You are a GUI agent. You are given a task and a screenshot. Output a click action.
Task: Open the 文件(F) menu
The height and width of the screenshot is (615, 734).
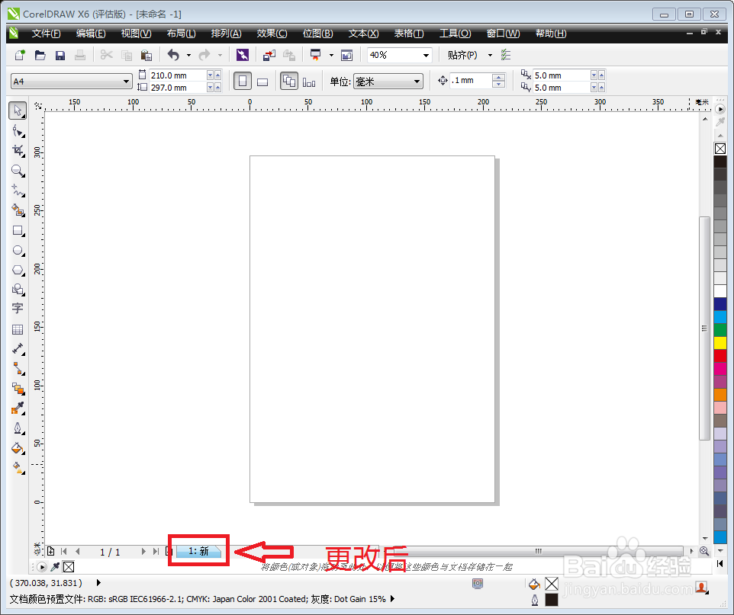coord(47,34)
